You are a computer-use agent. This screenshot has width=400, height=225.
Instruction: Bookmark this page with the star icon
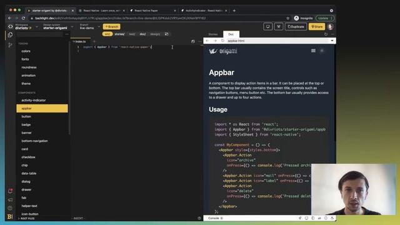tap(287, 18)
